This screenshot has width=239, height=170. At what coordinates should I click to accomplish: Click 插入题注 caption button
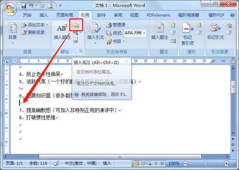(x=160, y=31)
